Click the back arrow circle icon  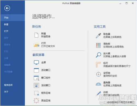point(7,8)
